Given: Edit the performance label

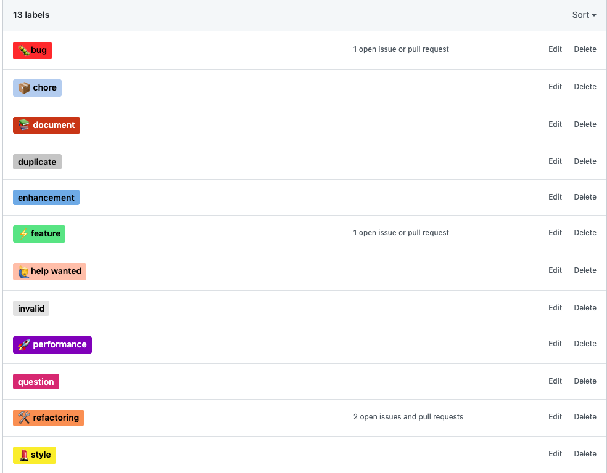Looking at the screenshot, I should coord(555,344).
